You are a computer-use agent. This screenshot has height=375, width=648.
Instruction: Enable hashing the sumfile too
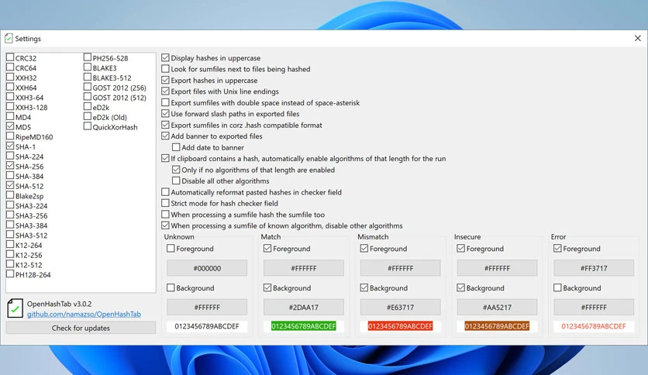click(165, 215)
